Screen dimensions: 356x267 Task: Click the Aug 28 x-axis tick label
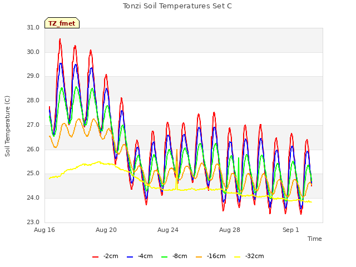230,230
